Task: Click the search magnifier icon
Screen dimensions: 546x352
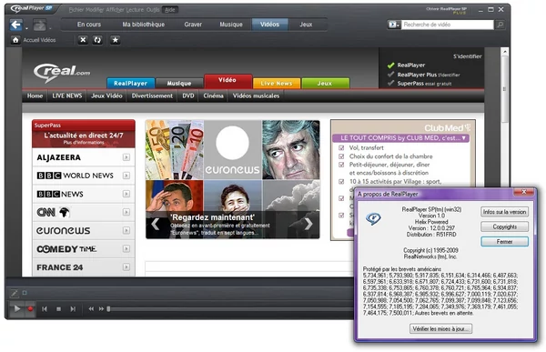Action: pos(500,25)
